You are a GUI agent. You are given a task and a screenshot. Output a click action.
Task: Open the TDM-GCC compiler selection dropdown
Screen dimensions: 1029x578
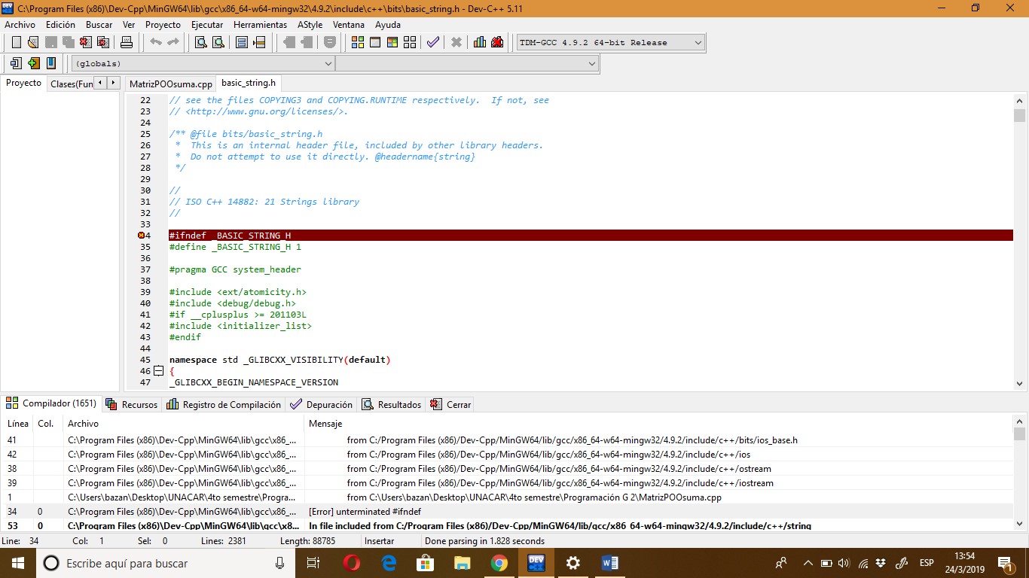click(610, 42)
